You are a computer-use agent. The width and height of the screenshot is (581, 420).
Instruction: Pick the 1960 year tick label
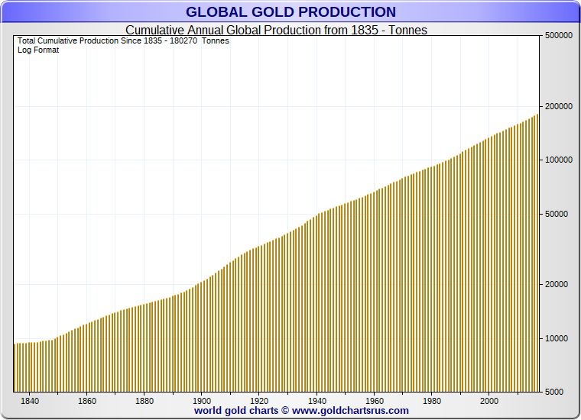click(375, 400)
